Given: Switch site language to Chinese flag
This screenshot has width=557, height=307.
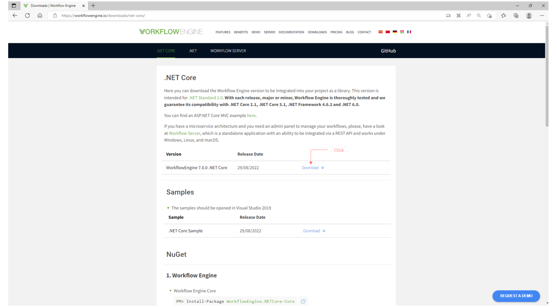Looking at the screenshot, I should 388,32.
